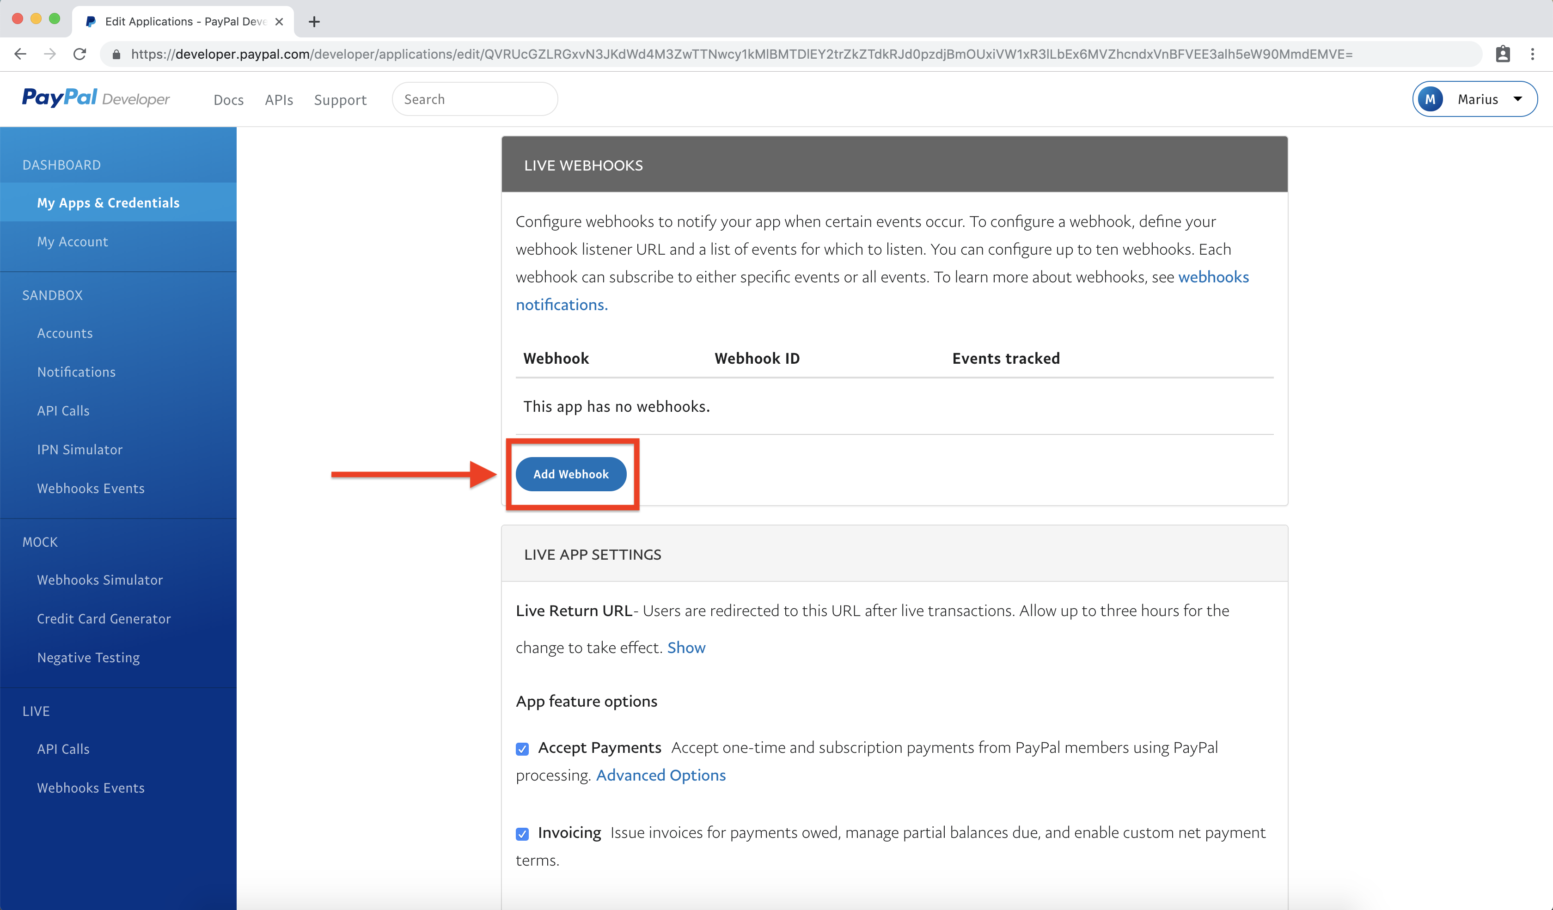Image resolution: width=1553 pixels, height=910 pixels.
Task: Select Webhooks Simulator in sidebar
Action: (100, 580)
